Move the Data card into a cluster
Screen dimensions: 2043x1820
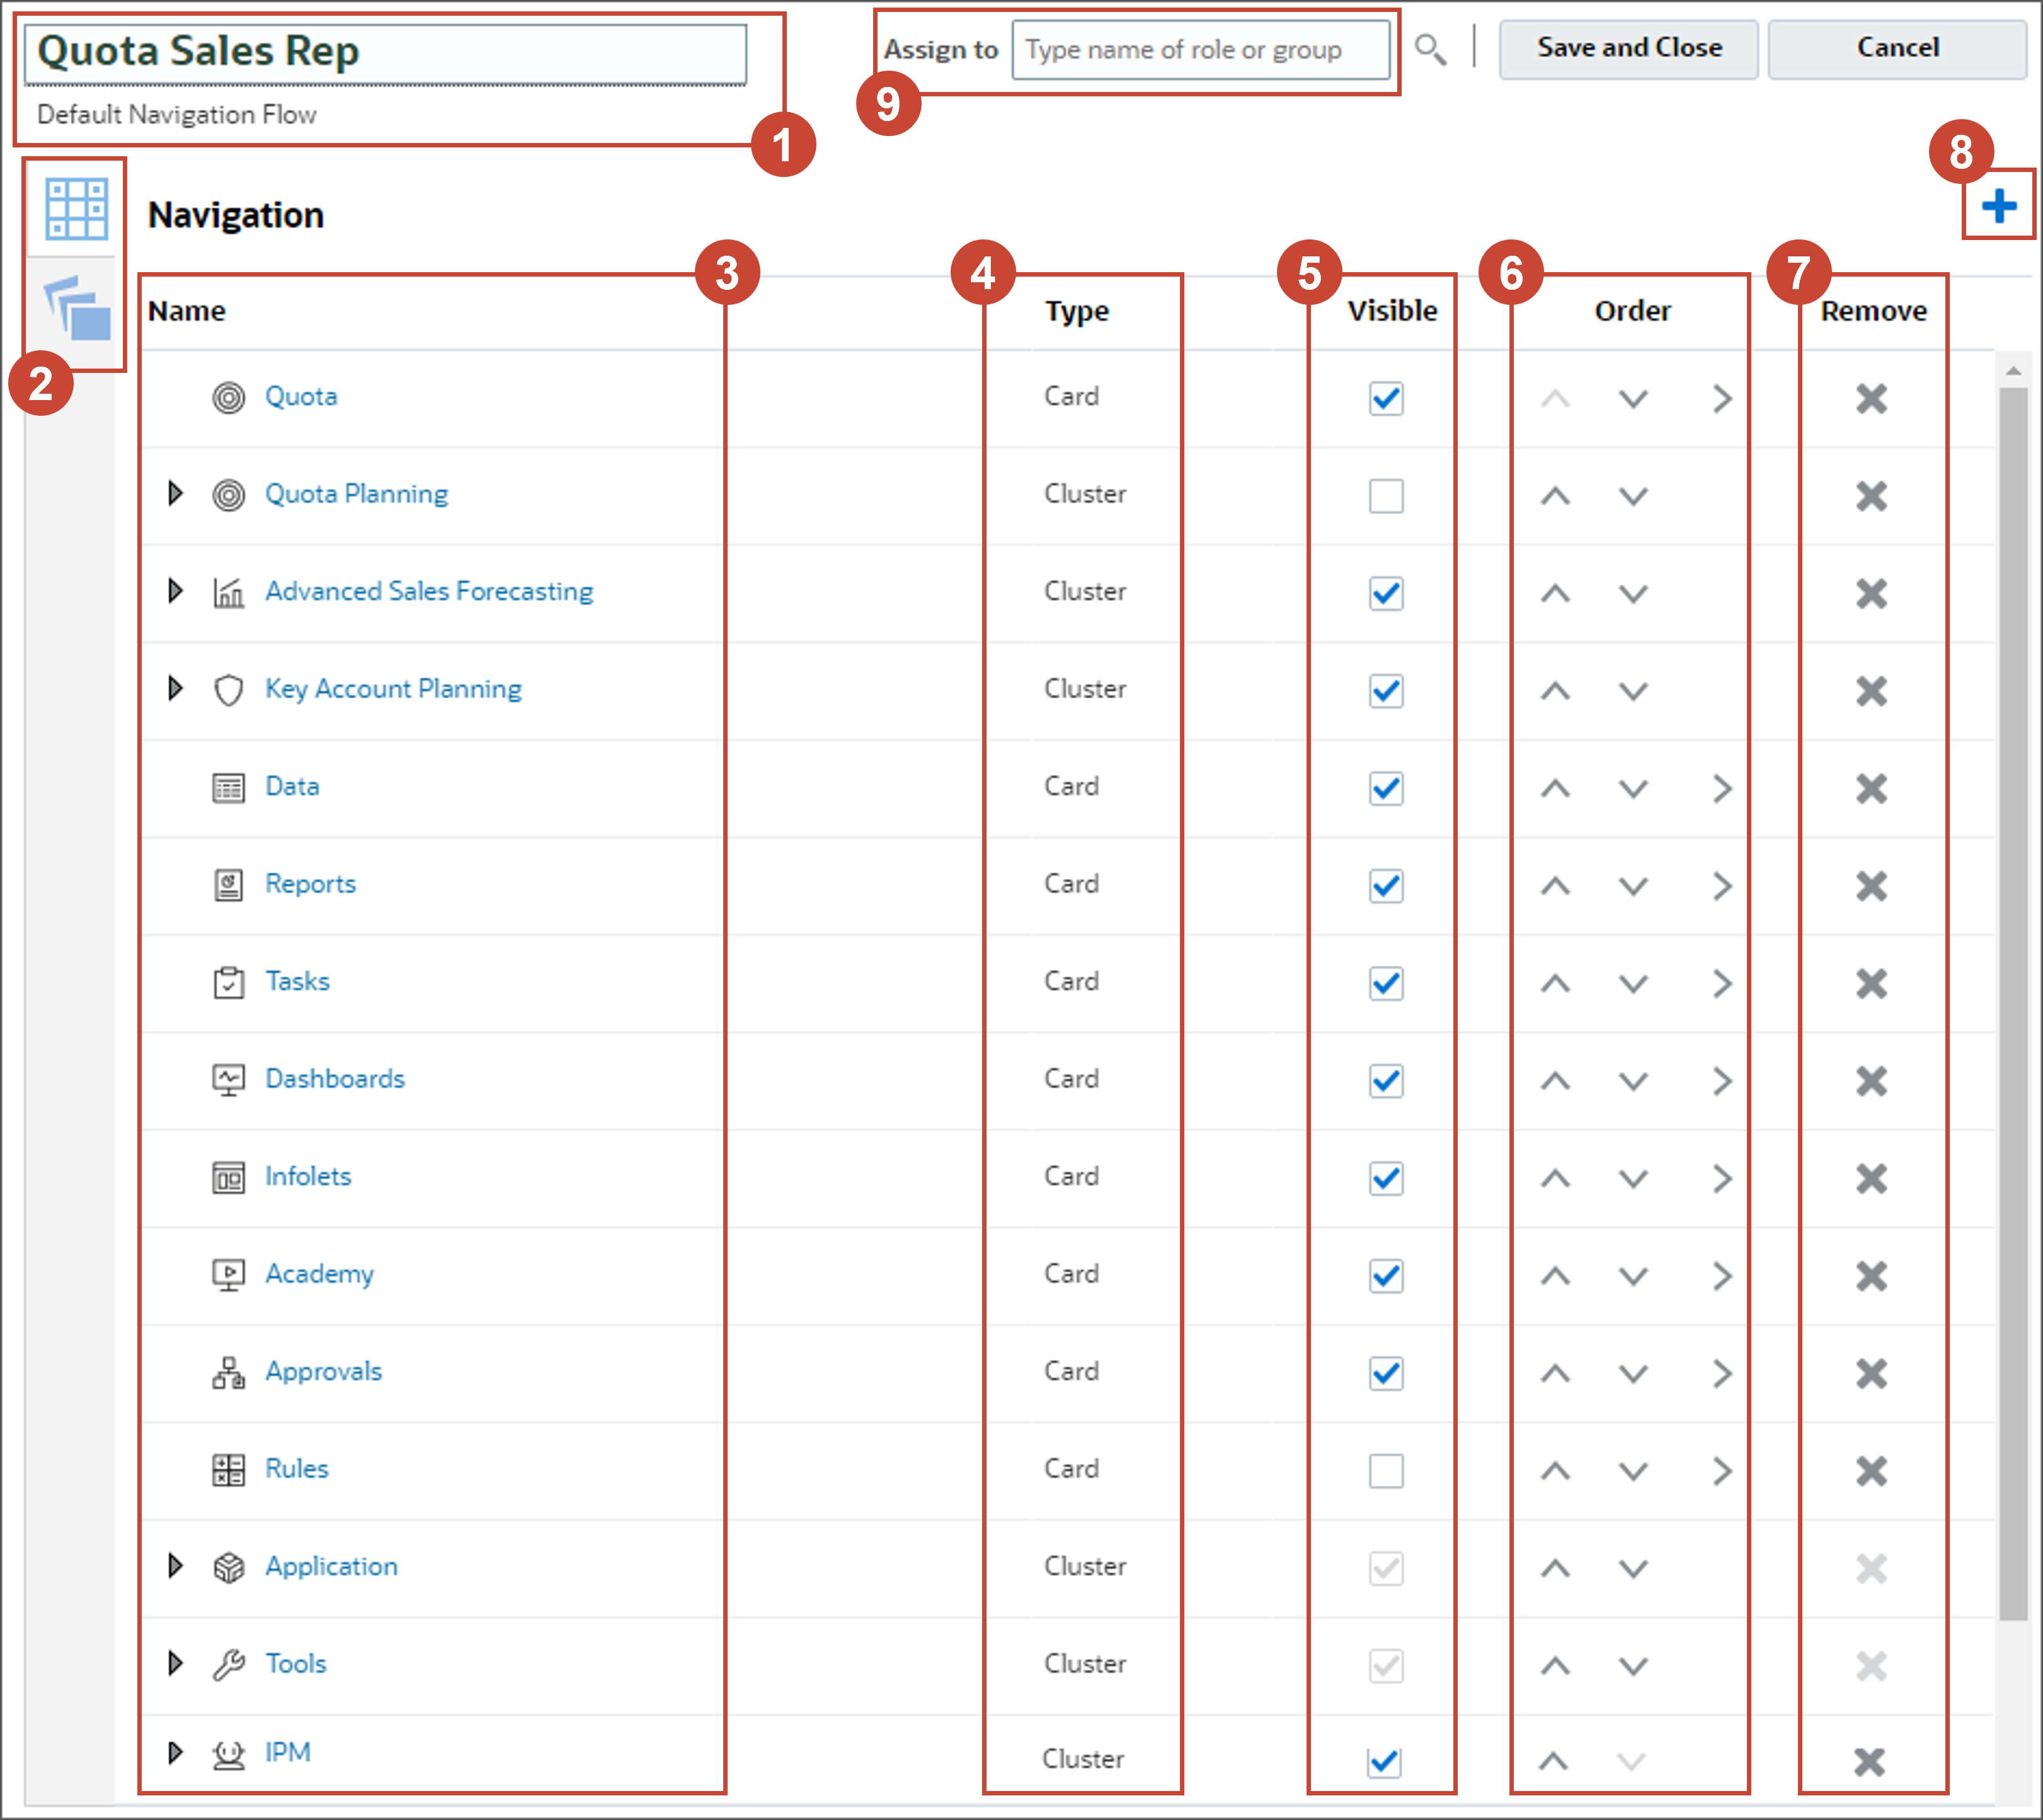coord(1722,789)
